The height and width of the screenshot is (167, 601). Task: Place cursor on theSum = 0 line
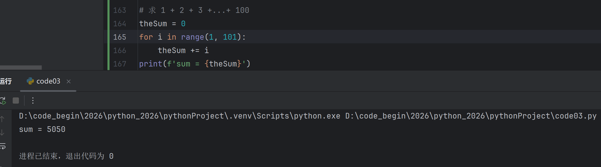pos(162,24)
